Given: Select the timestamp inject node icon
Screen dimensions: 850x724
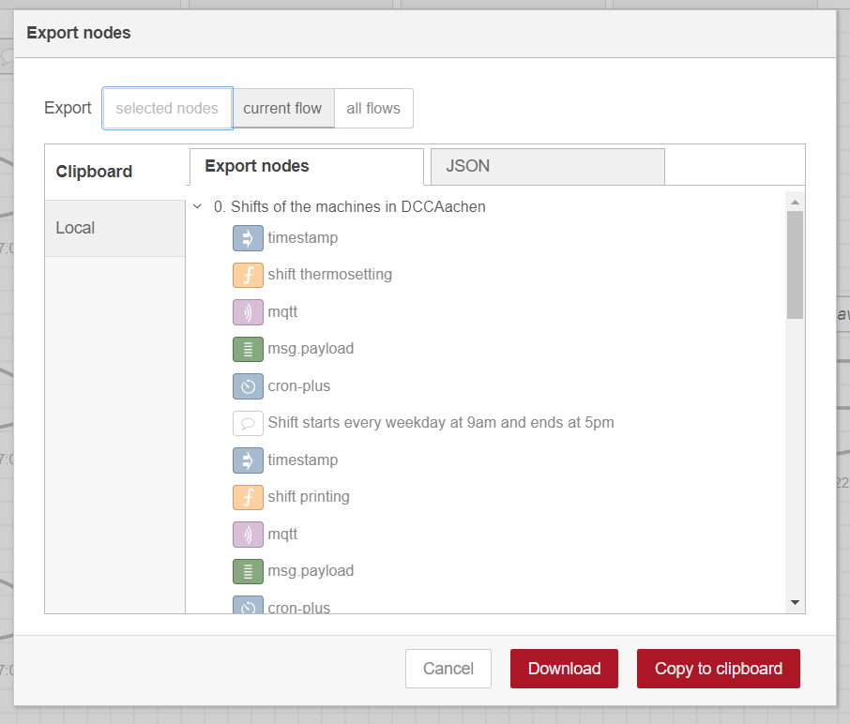Looking at the screenshot, I should pyautogui.click(x=248, y=238).
